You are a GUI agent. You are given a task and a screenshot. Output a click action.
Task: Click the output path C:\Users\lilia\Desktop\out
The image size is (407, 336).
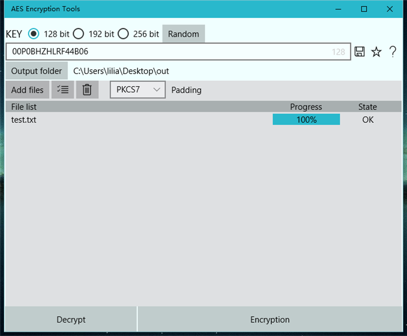121,71
